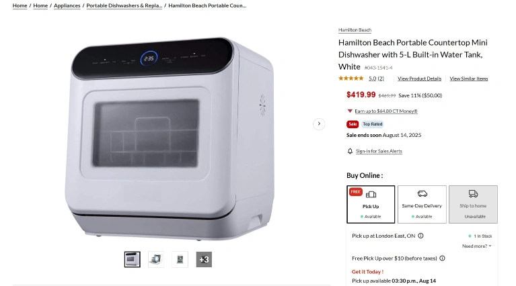Click info icon beside London East, ON

click(420, 236)
